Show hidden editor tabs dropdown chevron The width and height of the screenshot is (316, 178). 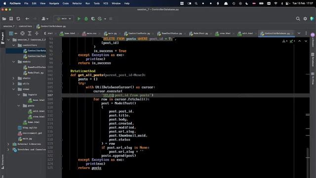pos(299,33)
